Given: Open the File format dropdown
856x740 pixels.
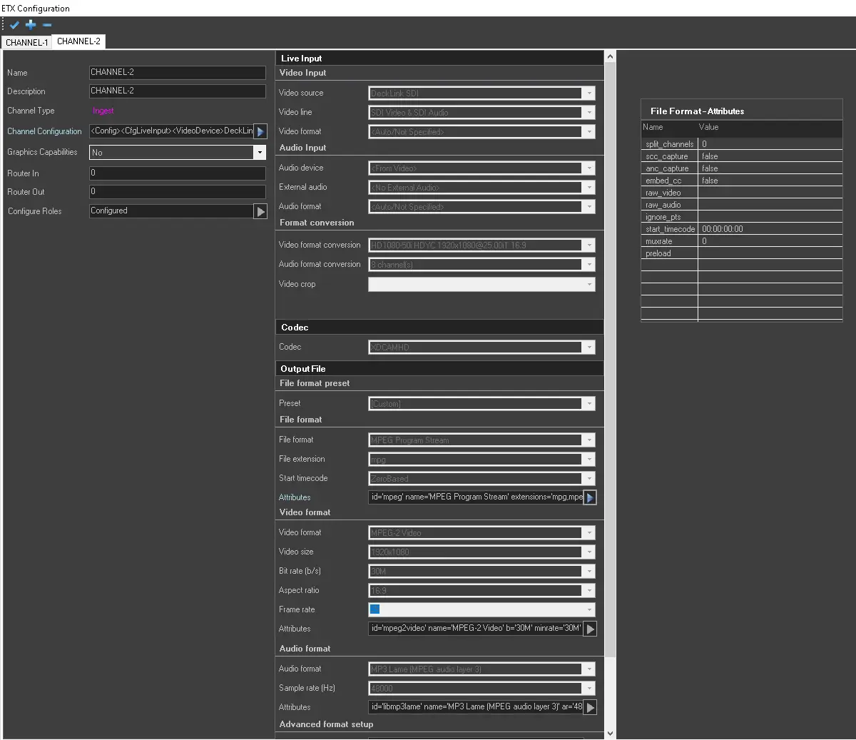Looking at the screenshot, I should coord(588,440).
